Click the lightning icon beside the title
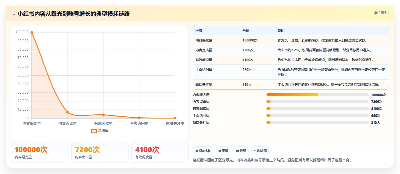Screen dimensions: 400x174 (x=13, y=14)
